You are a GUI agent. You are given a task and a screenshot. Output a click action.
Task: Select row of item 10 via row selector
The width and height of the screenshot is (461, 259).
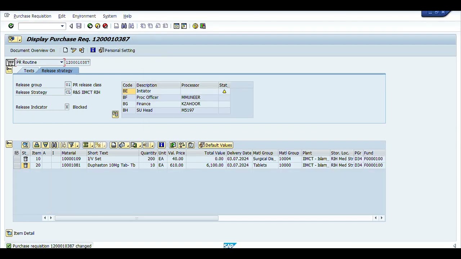17,159
